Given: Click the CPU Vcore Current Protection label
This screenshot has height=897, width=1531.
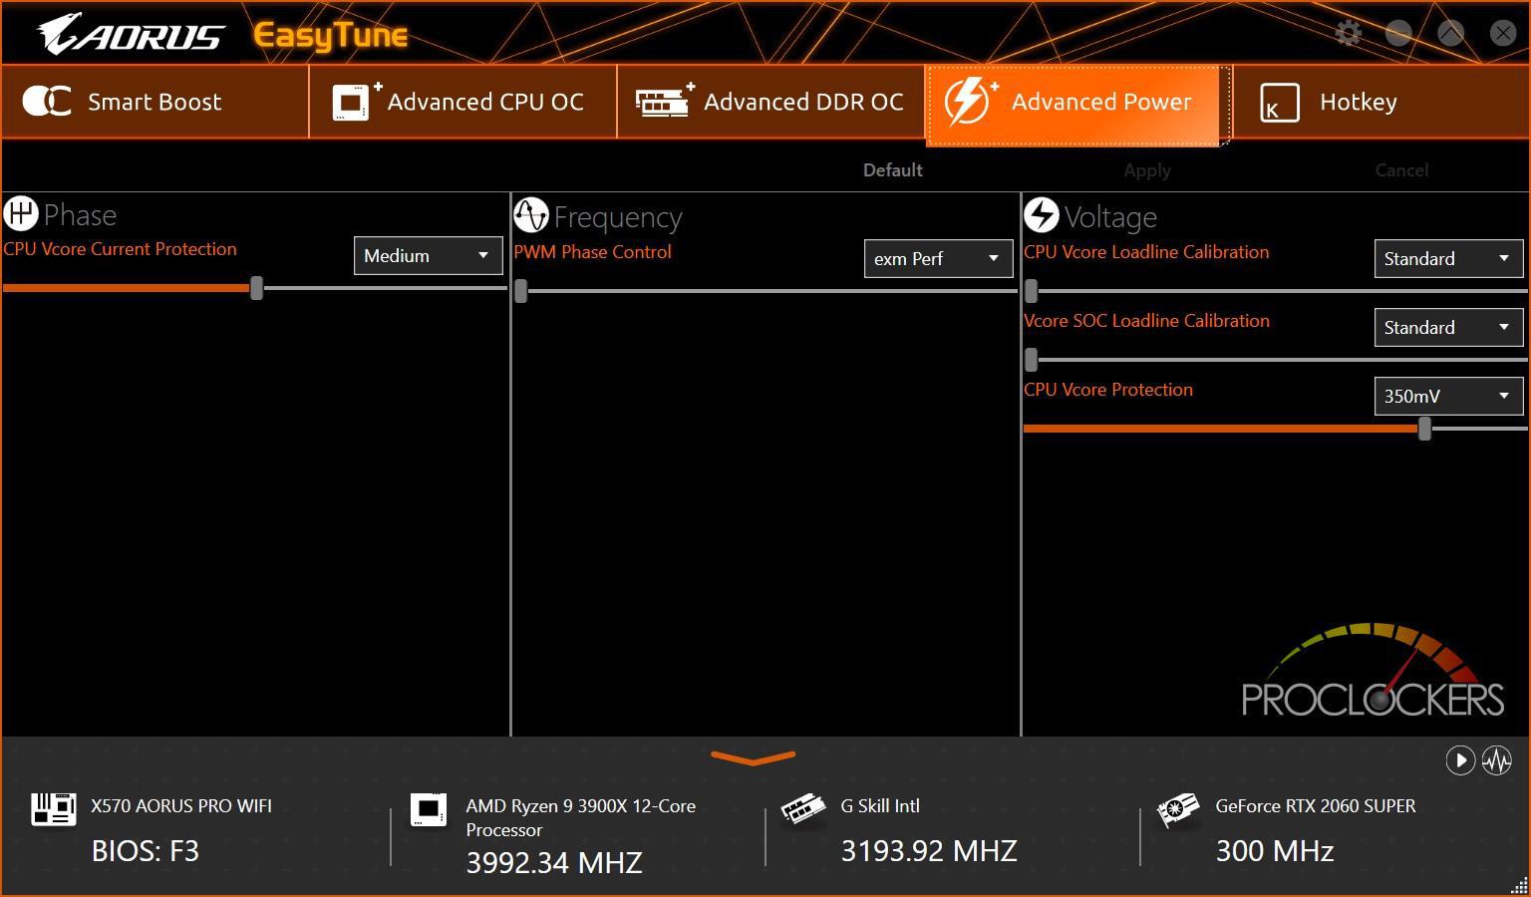Looking at the screenshot, I should [x=120, y=249].
